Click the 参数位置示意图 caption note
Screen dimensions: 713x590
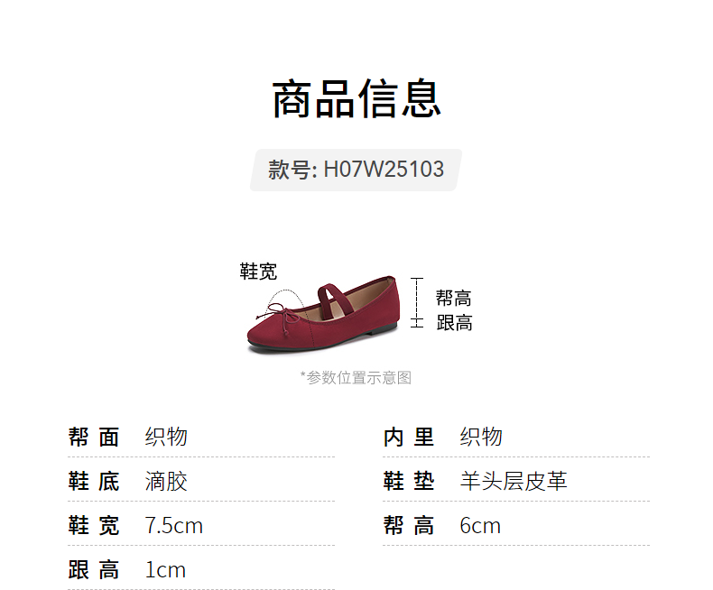356,377
